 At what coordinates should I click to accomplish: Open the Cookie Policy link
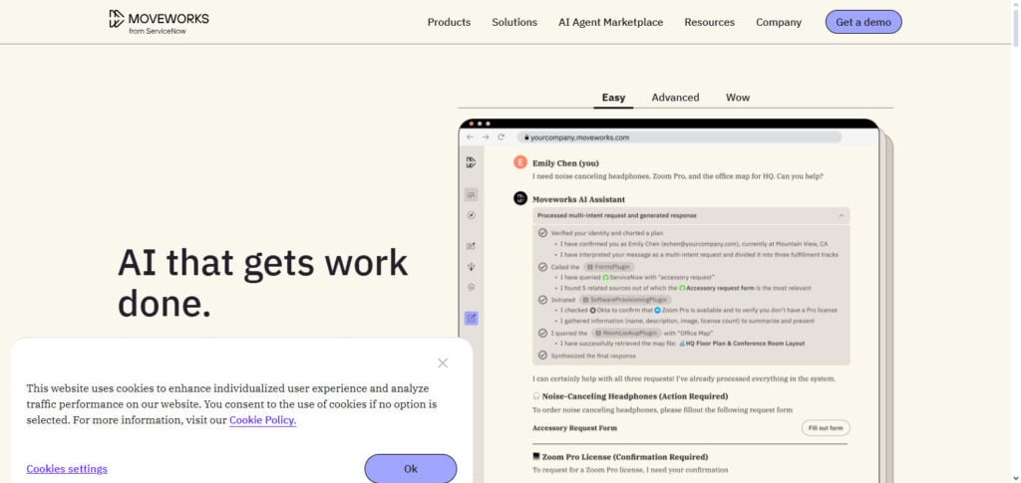point(262,420)
